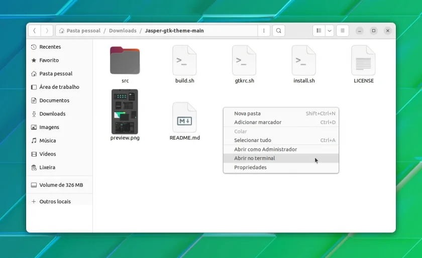Click Jasper-gtk-theme-main in the path bar
The height and width of the screenshot is (258, 422).
174,31
